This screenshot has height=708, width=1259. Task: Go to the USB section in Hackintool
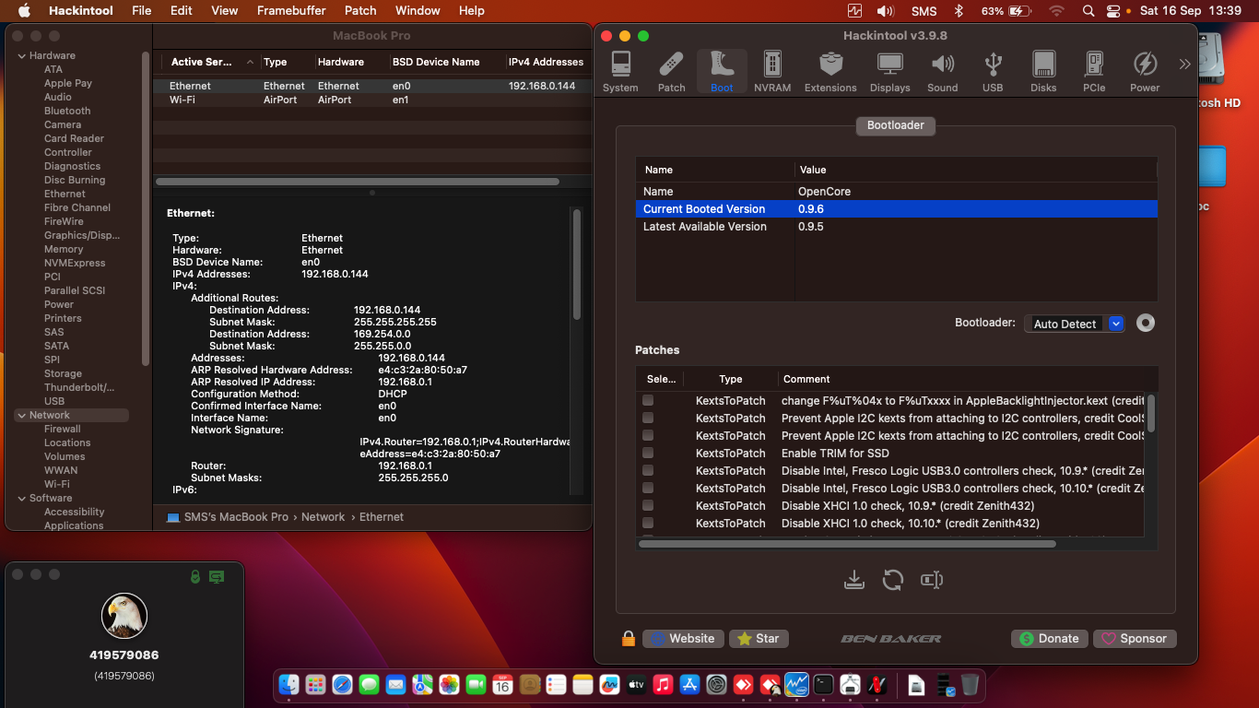993,72
